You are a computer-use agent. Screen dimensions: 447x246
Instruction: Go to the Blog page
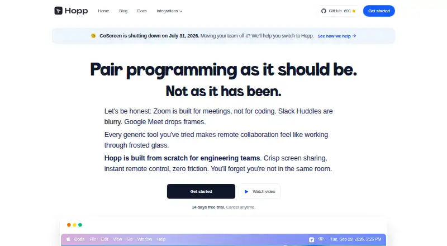(123, 11)
